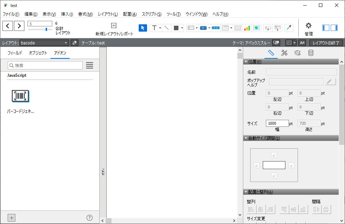This screenshot has width=345, height=224.
Task: Click the add add-on plus button
Action: [11, 218]
